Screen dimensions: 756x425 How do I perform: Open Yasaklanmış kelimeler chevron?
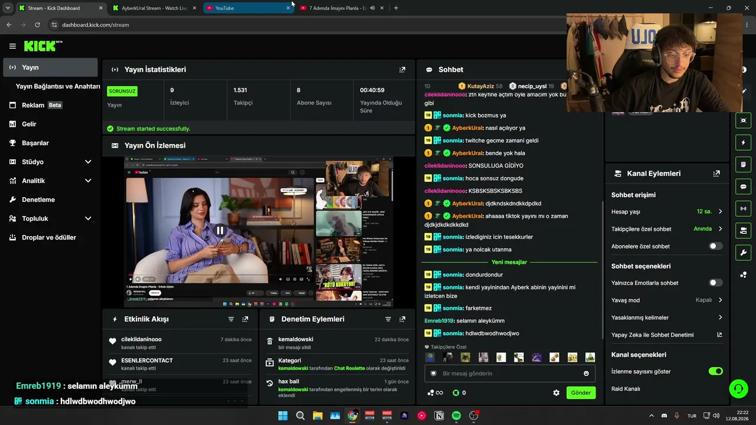(x=720, y=318)
